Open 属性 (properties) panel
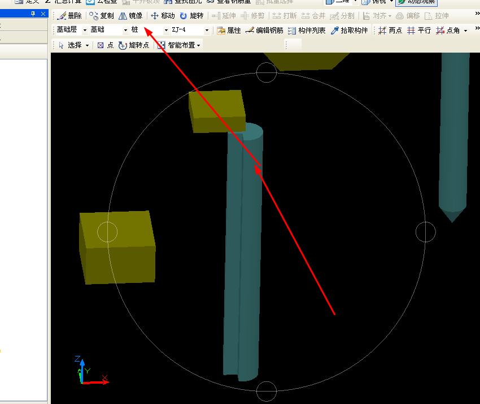The height and width of the screenshot is (404, 480). pyautogui.click(x=229, y=31)
